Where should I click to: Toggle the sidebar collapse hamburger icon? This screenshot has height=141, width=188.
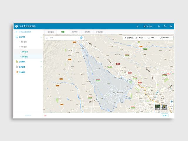pos(16,32)
